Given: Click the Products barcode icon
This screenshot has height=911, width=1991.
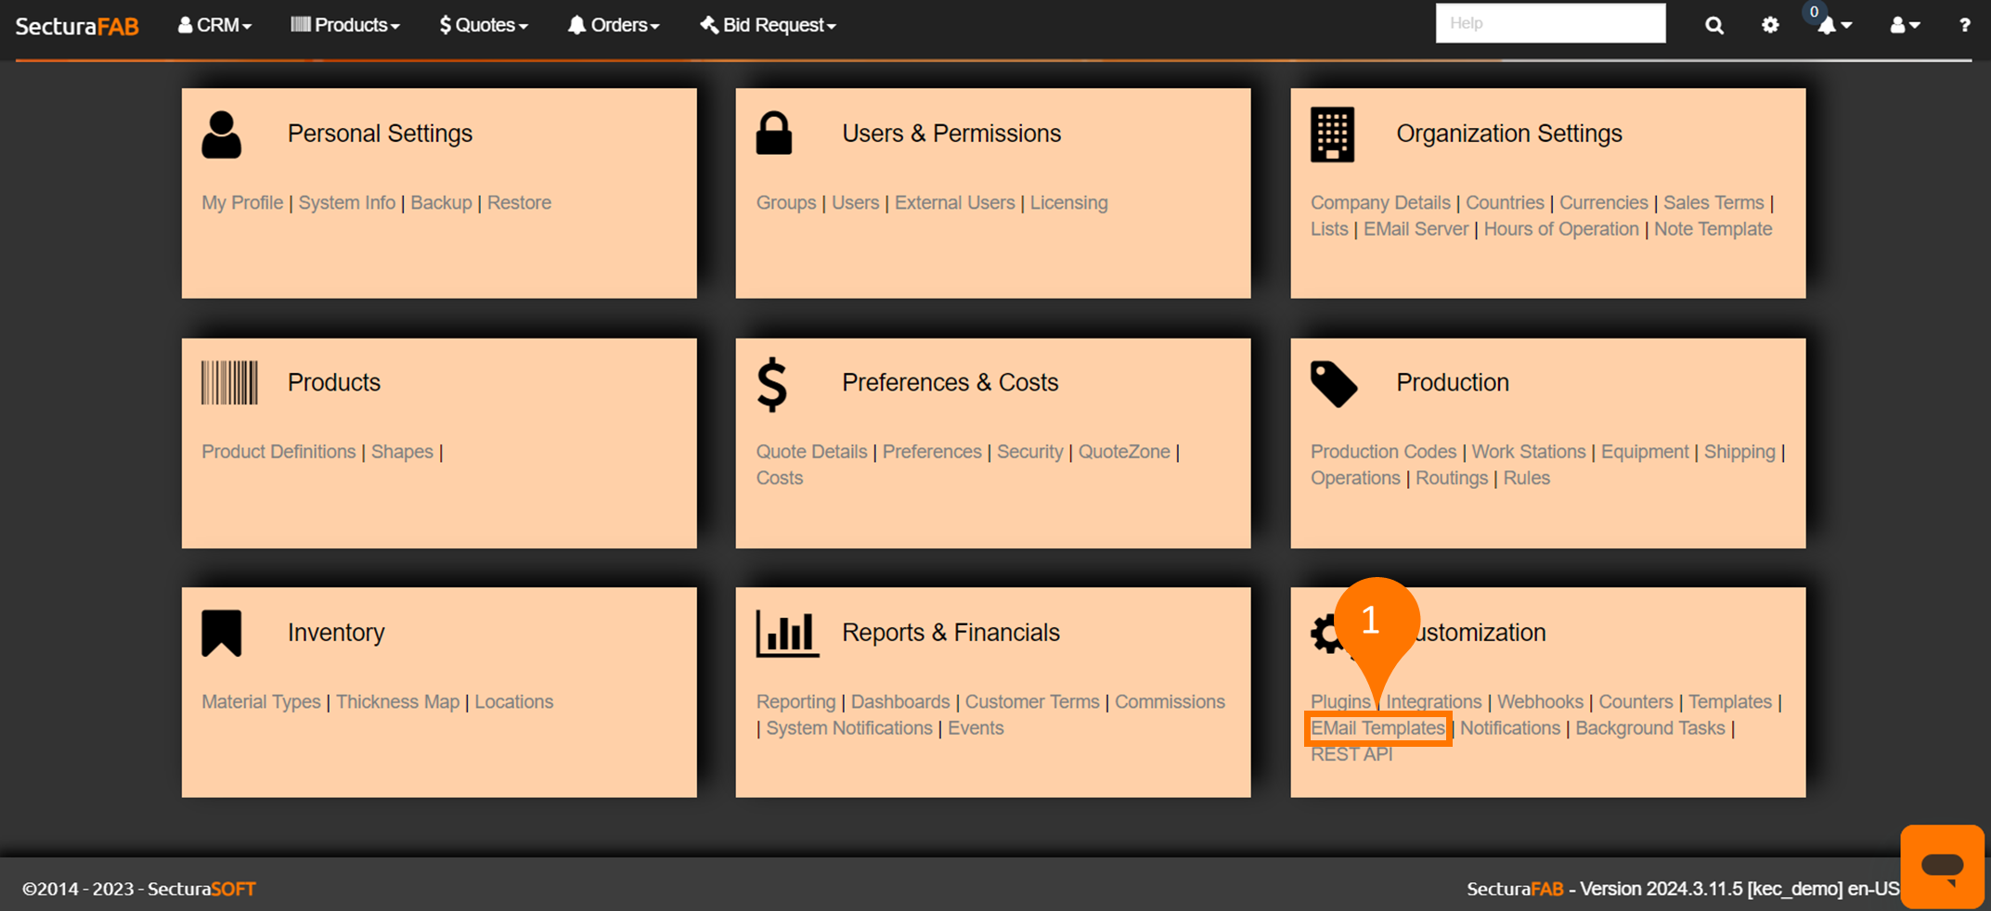Looking at the screenshot, I should click(x=229, y=382).
